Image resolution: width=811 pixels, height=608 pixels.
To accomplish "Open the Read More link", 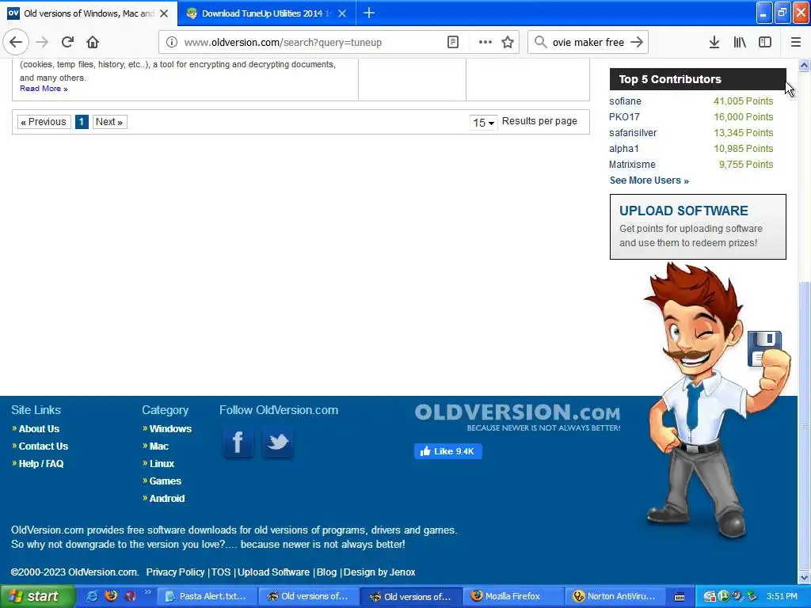I will tap(44, 89).
